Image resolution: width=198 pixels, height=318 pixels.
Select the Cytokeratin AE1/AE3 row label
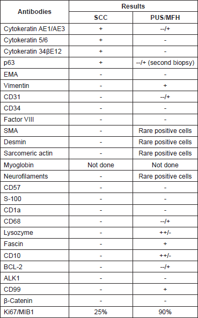[34, 29]
